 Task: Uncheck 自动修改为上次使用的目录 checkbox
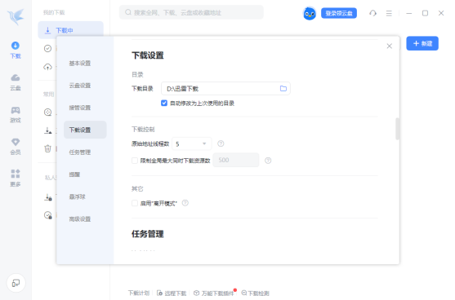coord(164,103)
